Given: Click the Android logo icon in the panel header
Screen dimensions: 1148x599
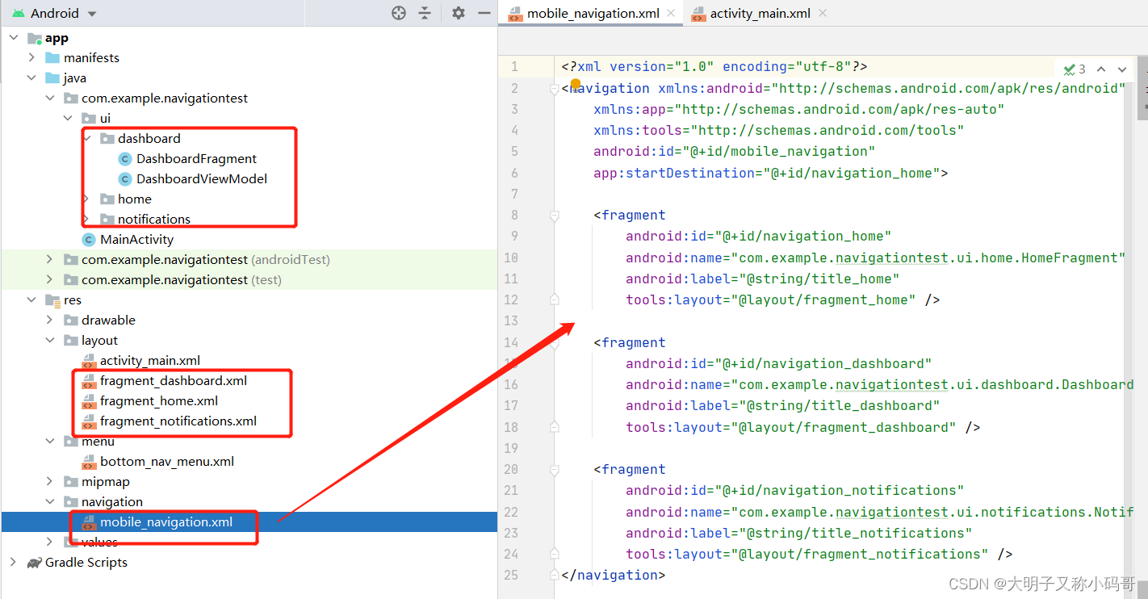Looking at the screenshot, I should pyautogui.click(x=19, y=13).
